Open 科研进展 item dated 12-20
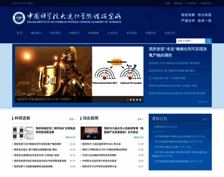The width and height of the screenshot is (224, 177). 35,150
